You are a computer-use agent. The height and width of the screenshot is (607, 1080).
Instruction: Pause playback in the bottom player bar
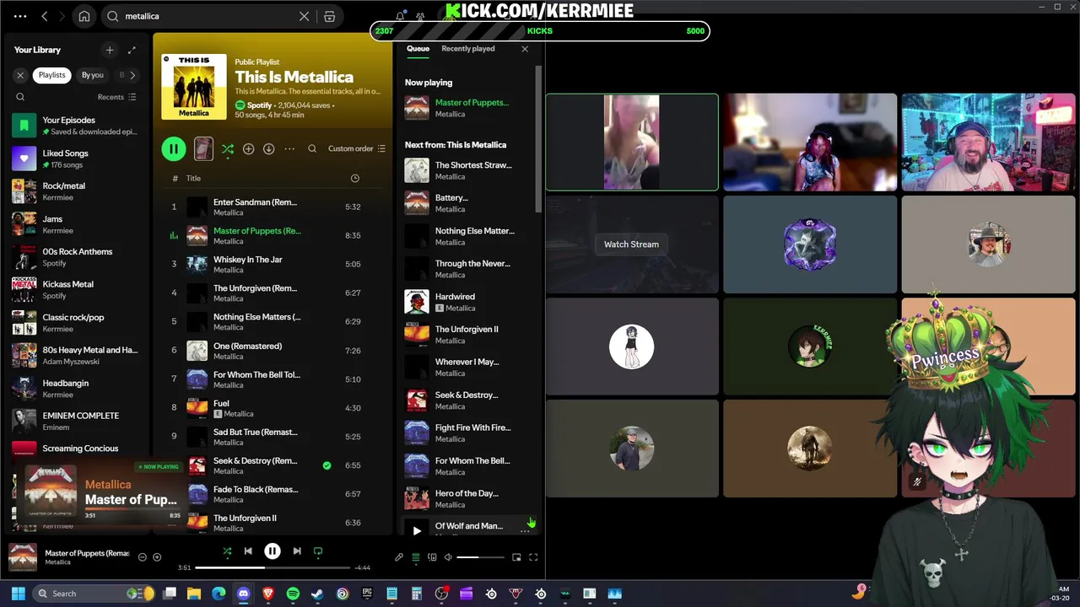click(x=273, y=551)
